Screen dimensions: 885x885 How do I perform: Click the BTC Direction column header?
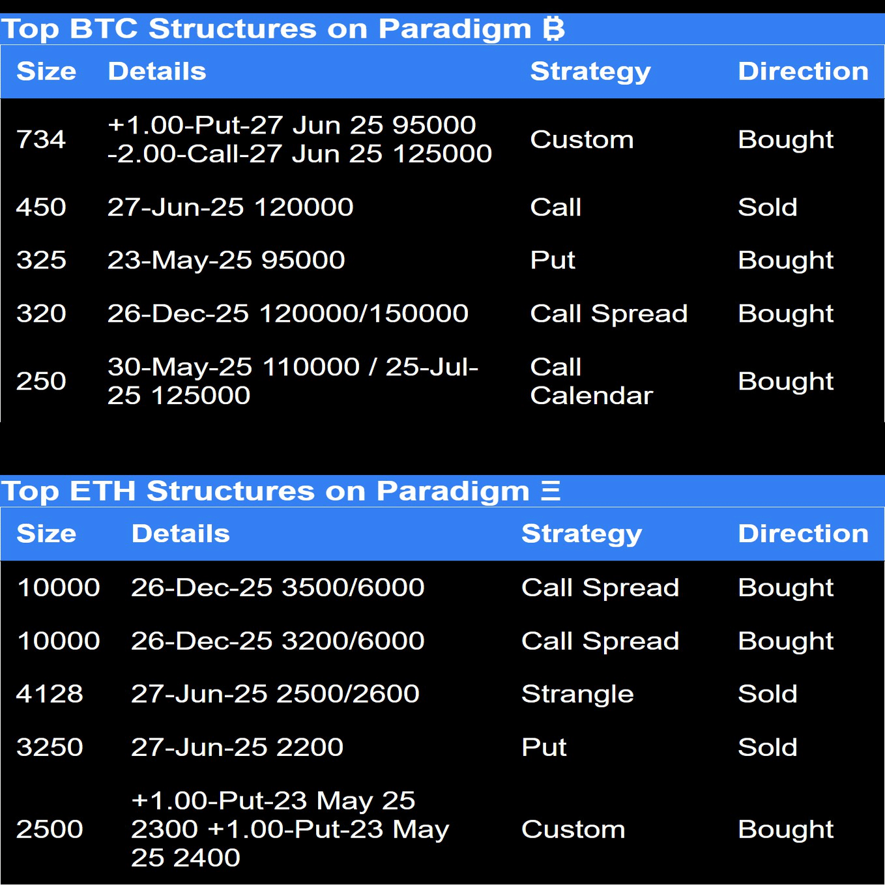point(803,72)
